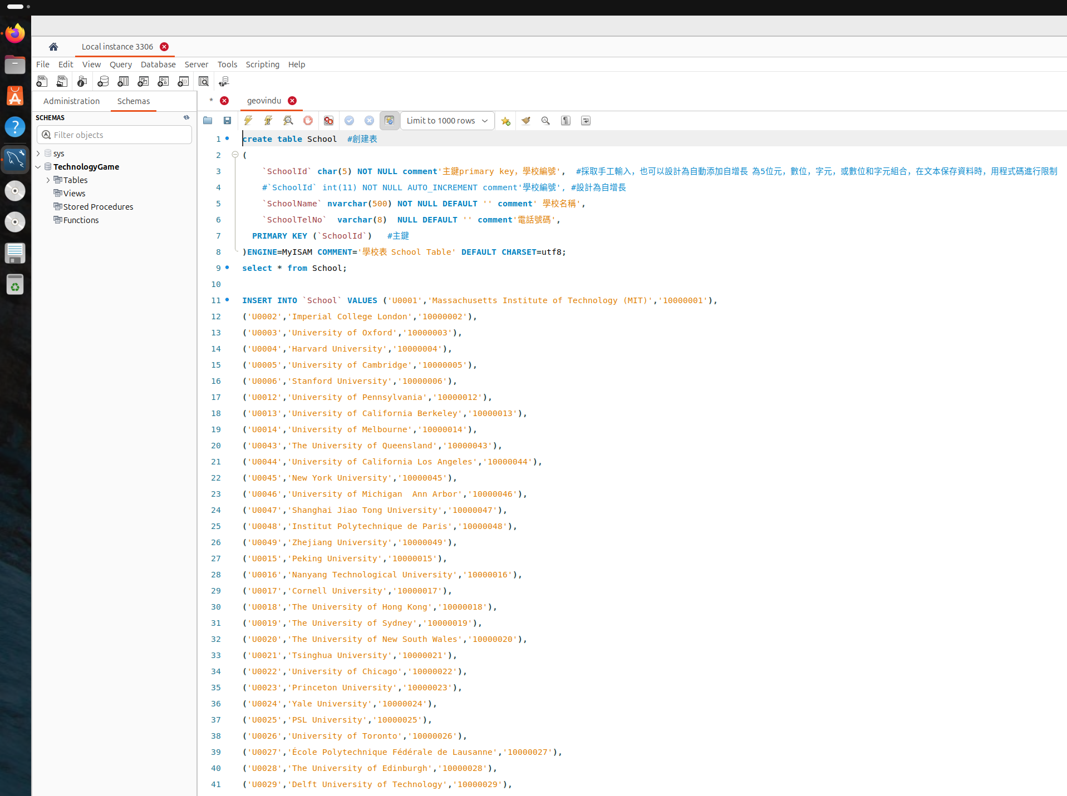Commit the current transaction

click(x=350, y=121)
